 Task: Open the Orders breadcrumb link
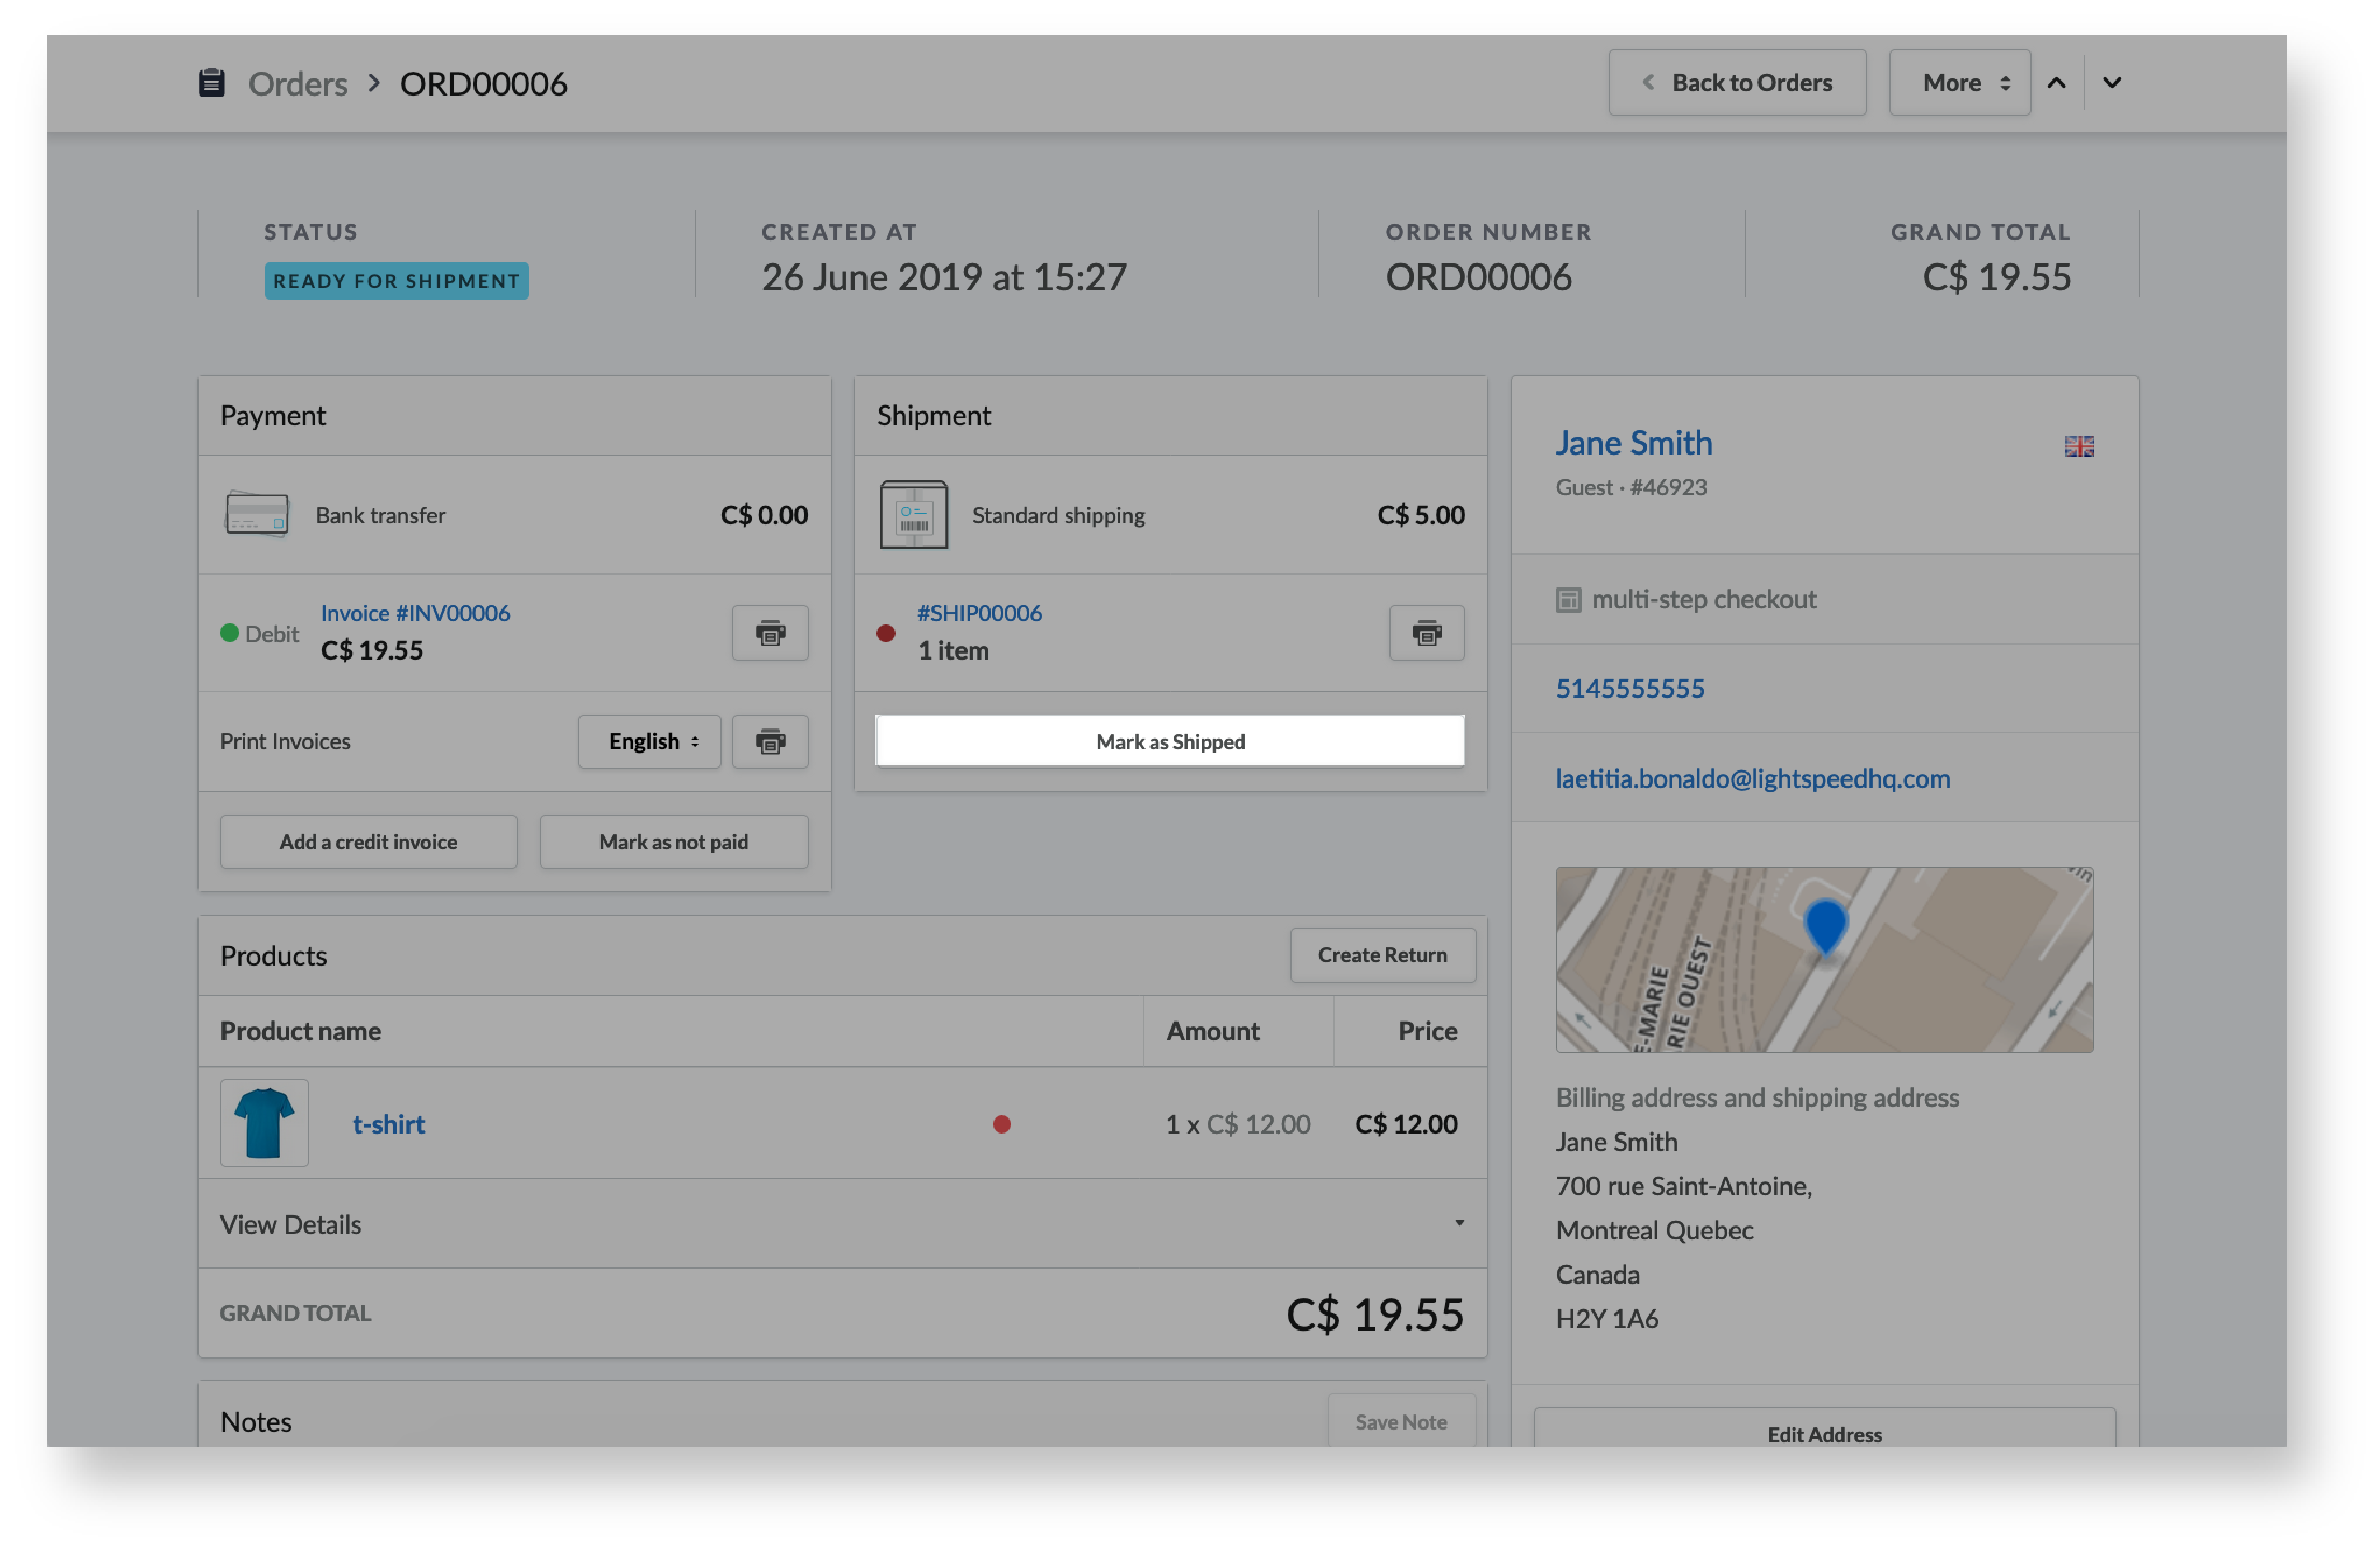pos(298,84)
